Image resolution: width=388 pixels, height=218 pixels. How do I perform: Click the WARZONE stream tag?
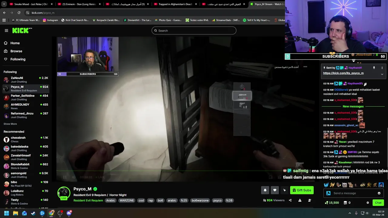tap(127, 200)
